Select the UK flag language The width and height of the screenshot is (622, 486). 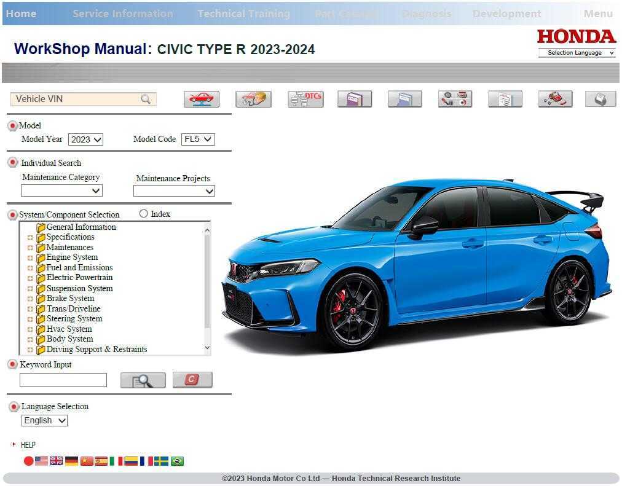coord(56,461)
